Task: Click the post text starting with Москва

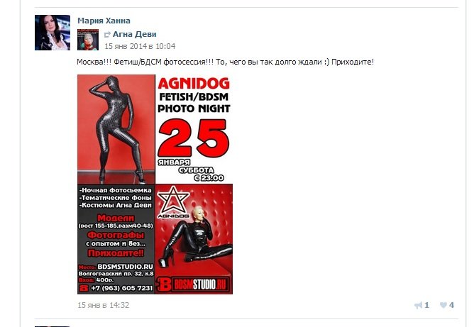Action: [x=225, y=62]
